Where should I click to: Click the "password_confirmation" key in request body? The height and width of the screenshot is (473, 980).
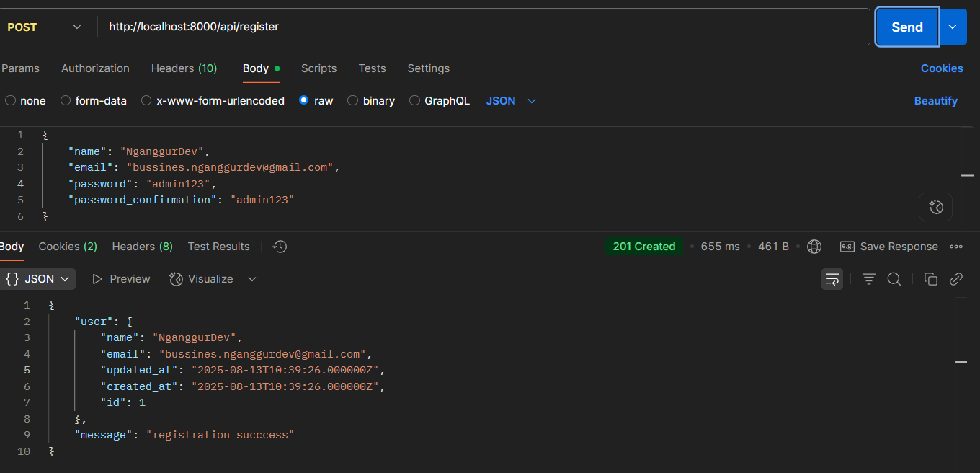pyautogui.click(x=142, y=200)
